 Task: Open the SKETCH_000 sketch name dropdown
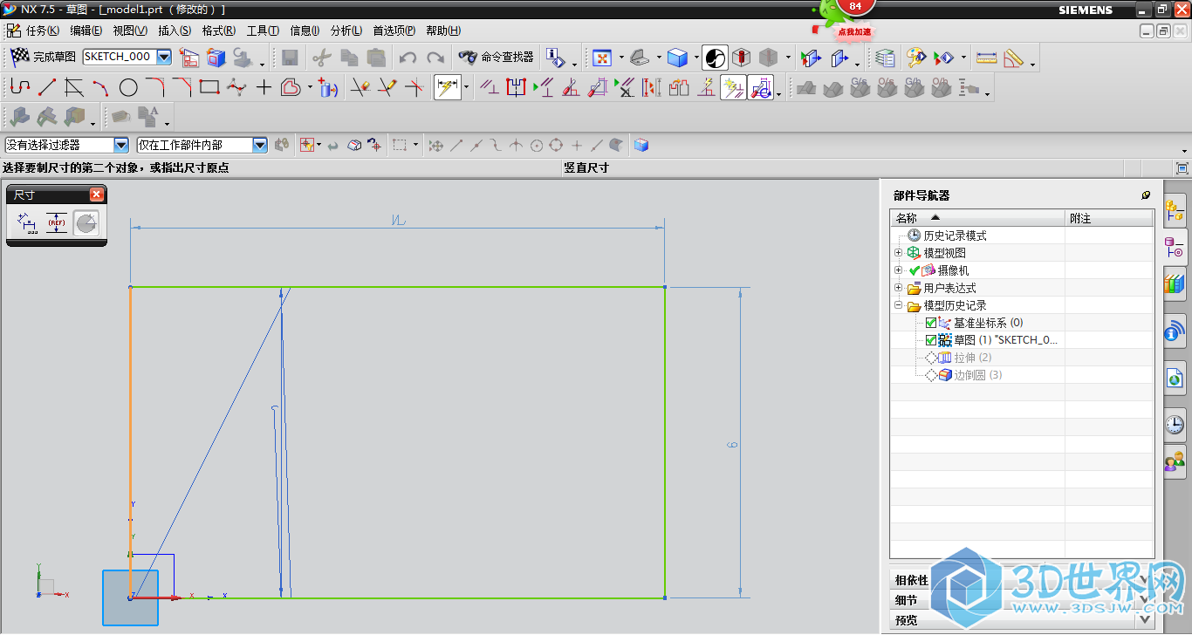pyautogui.click(x=163, y=57)
